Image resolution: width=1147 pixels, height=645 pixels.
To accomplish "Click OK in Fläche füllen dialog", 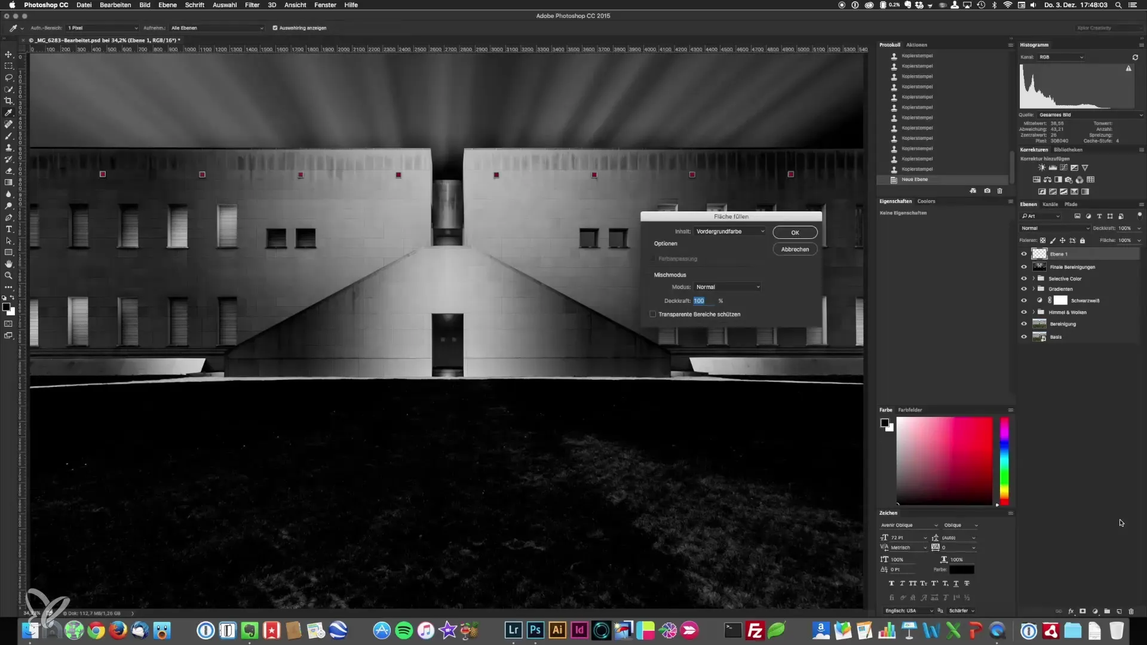I will point(795,233).
